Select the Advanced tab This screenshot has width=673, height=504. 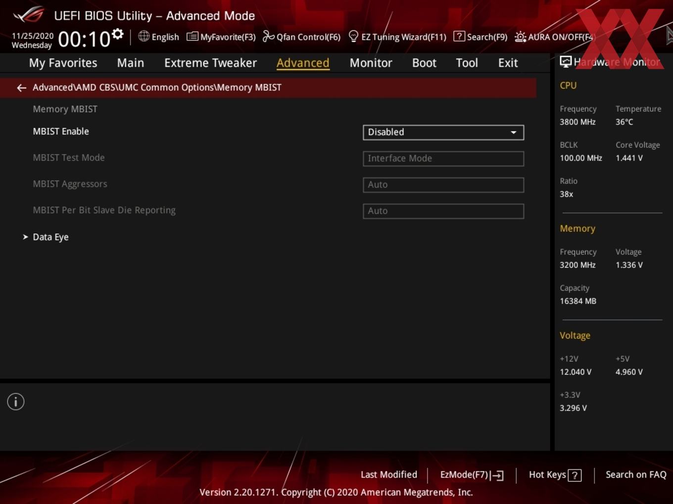click(303, 63)
